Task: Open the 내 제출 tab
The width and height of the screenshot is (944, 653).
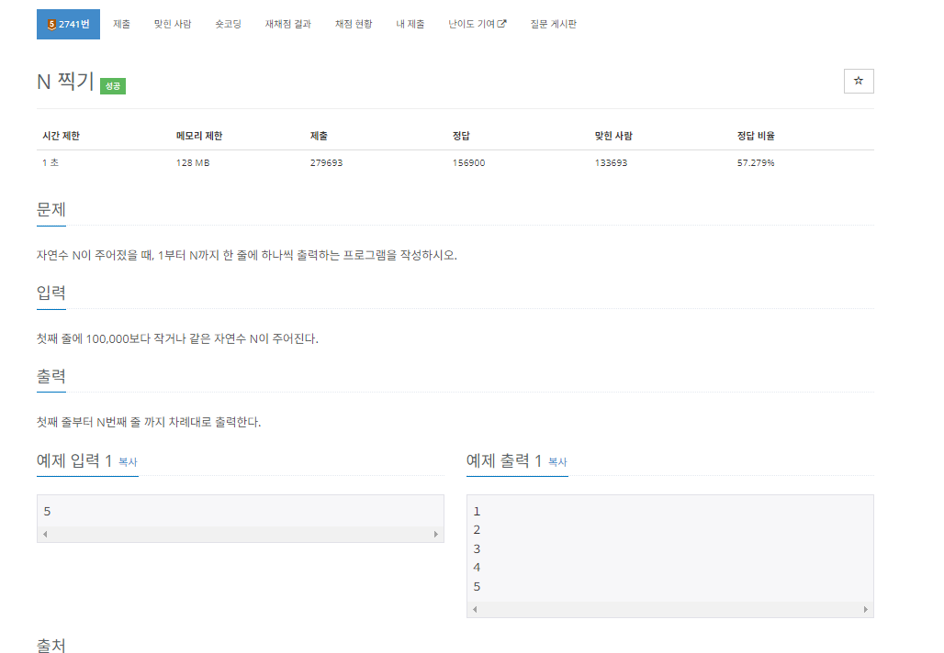Action: 410,24
